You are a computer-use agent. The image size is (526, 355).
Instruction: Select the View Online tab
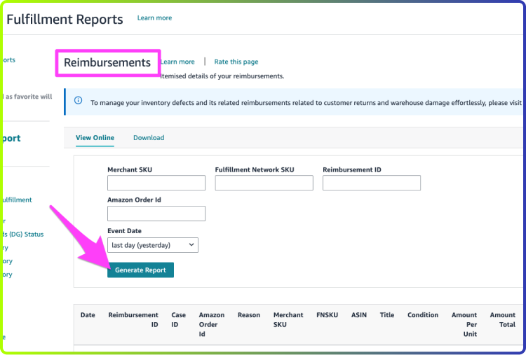(95, 138)
